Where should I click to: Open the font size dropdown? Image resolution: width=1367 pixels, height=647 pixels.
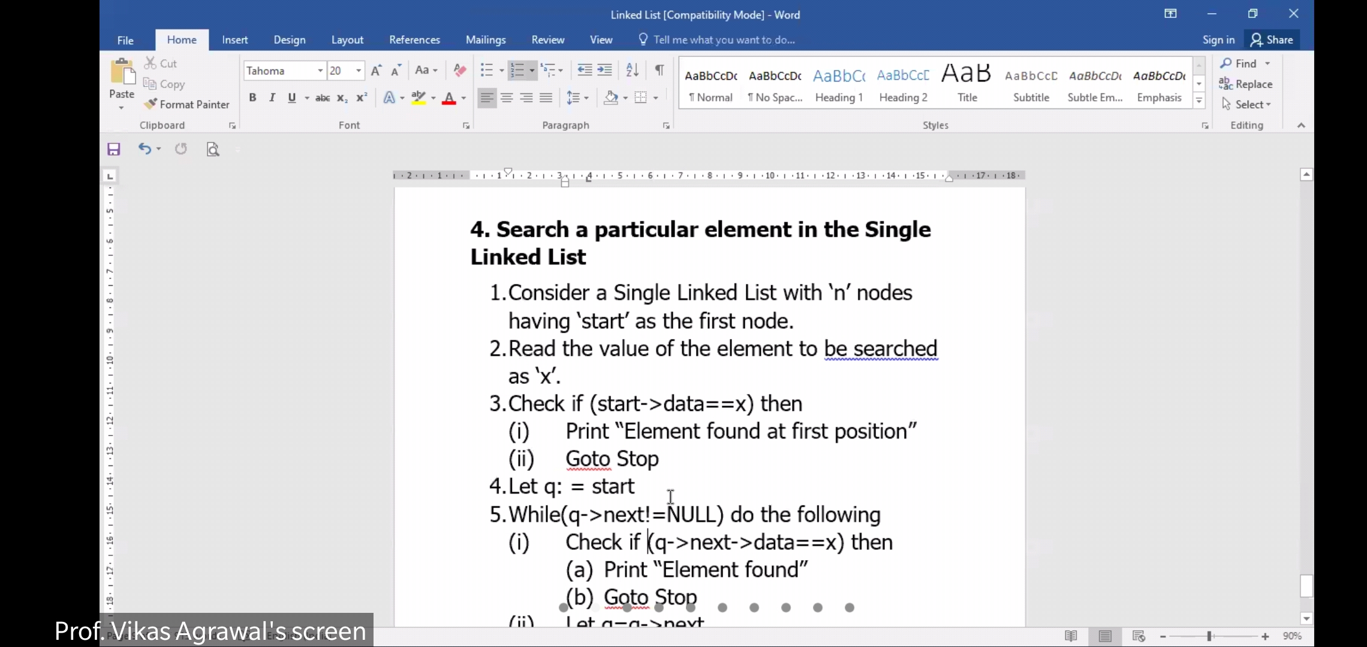pos(359,71)
